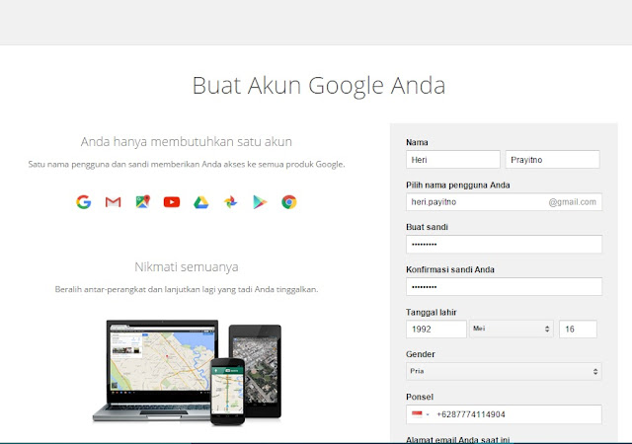The height and width of the screenshot is (444, 632).
Task: Click the Google Drive triangle icon
Action: (200, 202)
